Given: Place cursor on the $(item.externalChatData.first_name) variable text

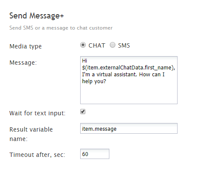Looking at the screenshot, I should pyautogui.click(x=129, y=68).
